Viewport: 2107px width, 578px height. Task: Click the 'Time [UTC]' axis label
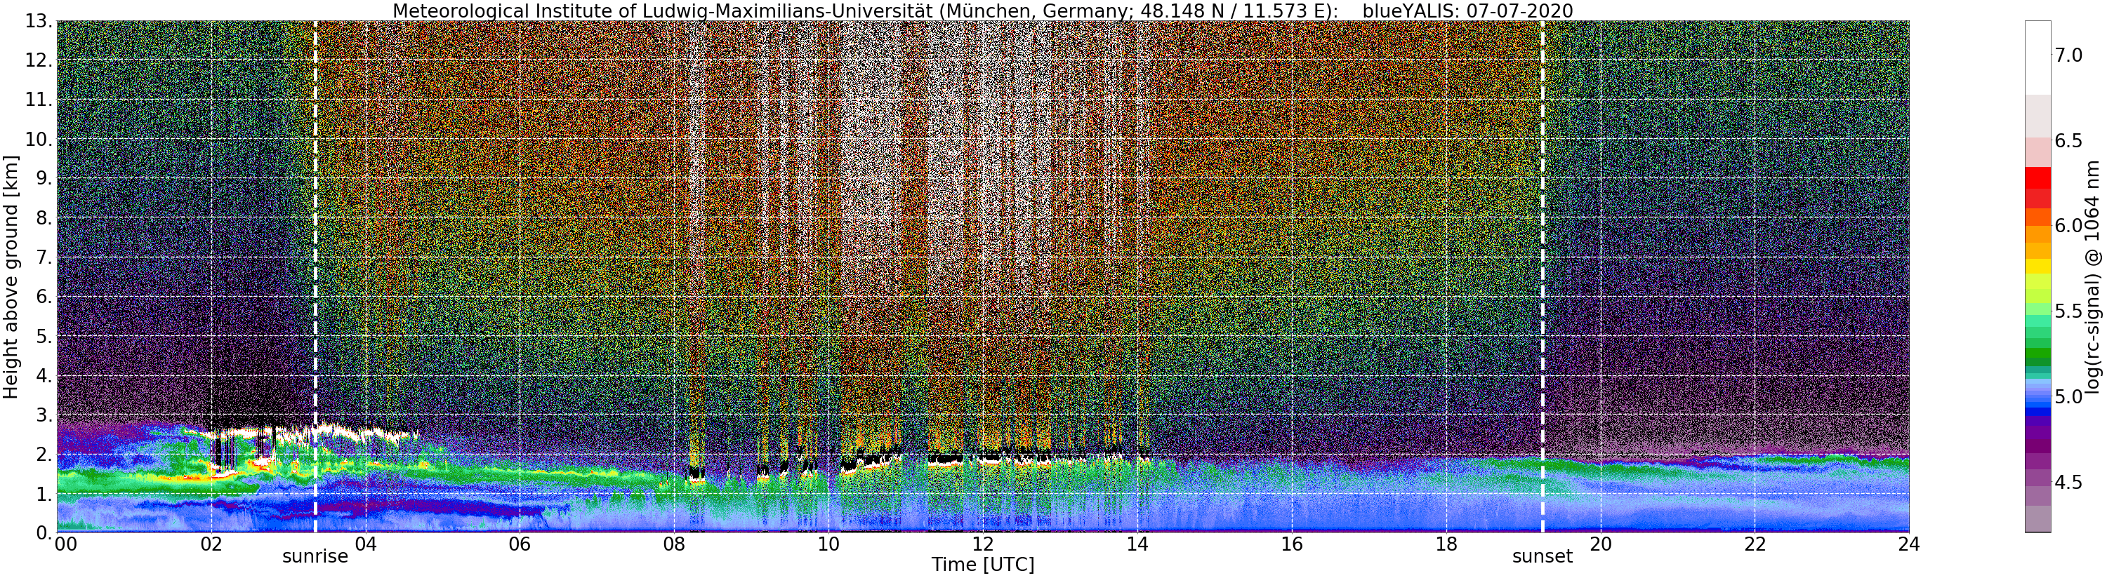[982, 565]
